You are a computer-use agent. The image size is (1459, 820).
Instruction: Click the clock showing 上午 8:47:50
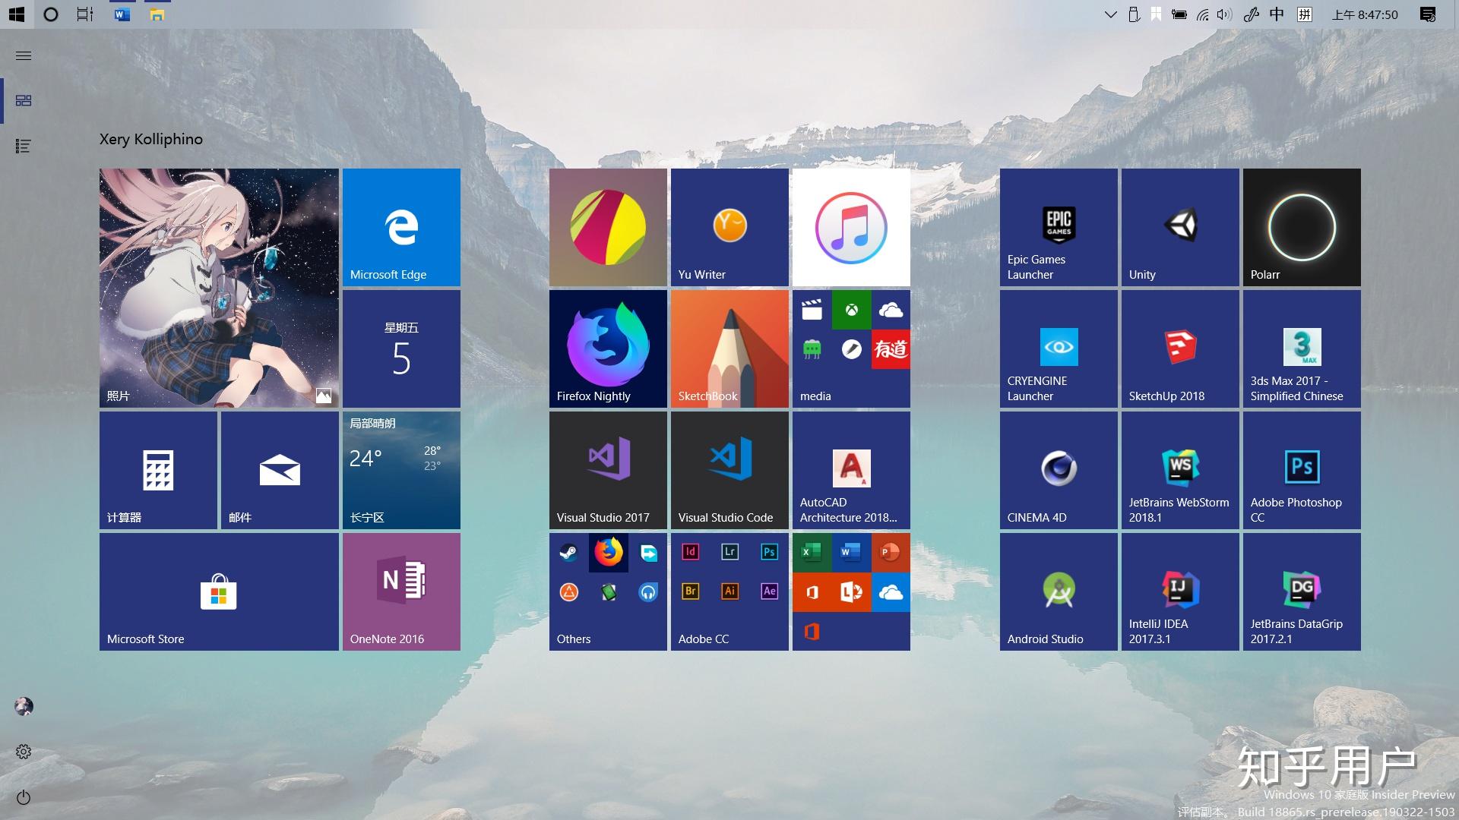tap(1365, 14)
